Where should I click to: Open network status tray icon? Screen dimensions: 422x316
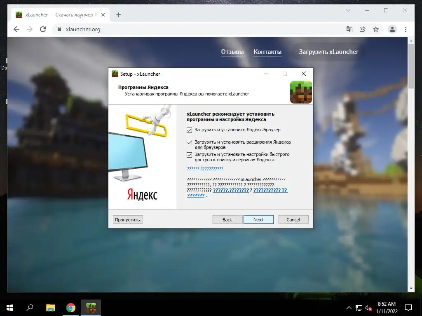359,308
